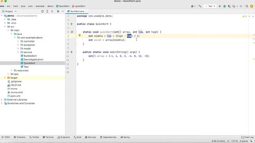Hide the Project panel with minus icon
Viewport: 255px width, 143px height.
coord(63,12)
